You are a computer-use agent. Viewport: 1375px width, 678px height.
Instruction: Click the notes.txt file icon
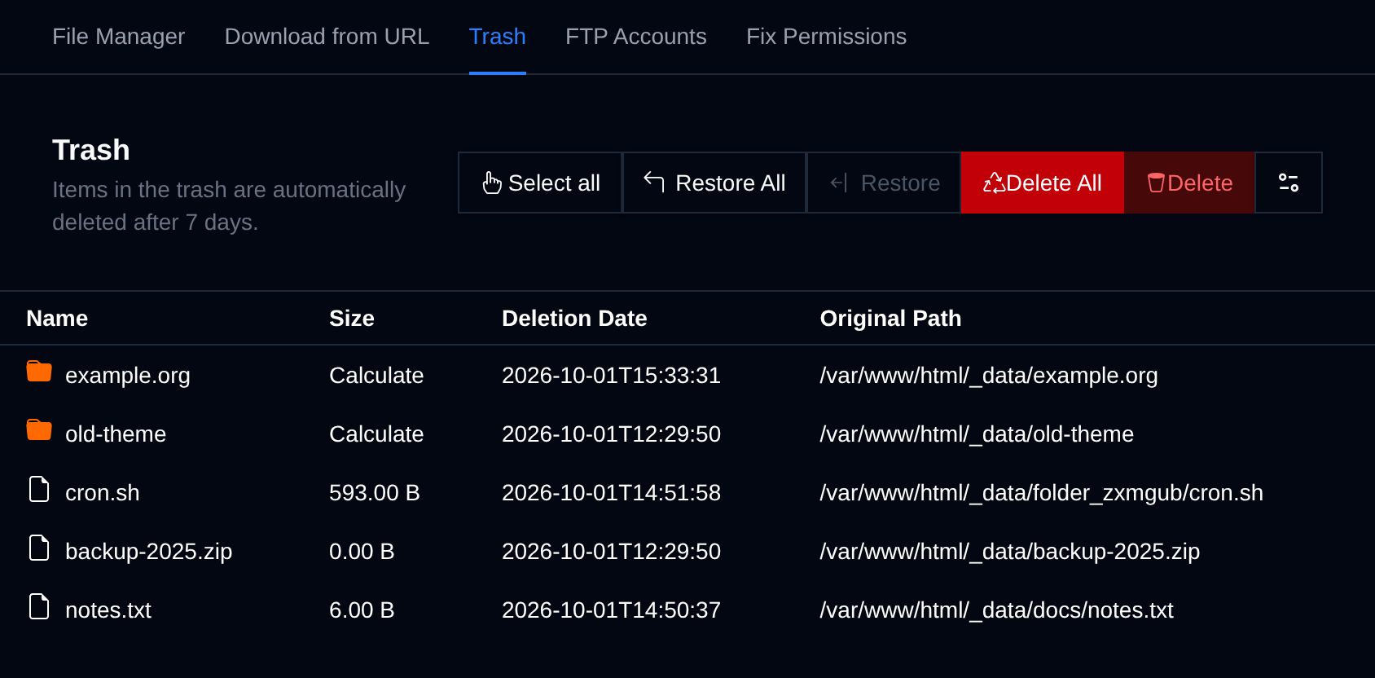point(39,606)
